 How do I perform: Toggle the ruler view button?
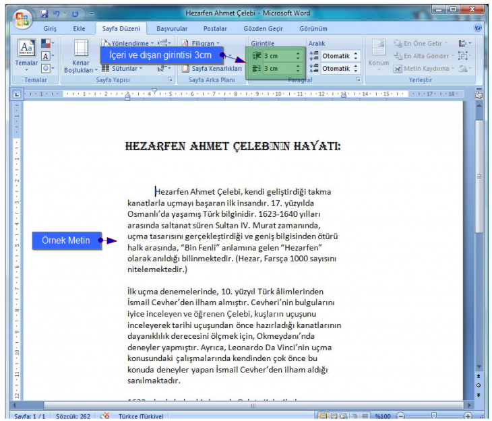tap(479, 96)
